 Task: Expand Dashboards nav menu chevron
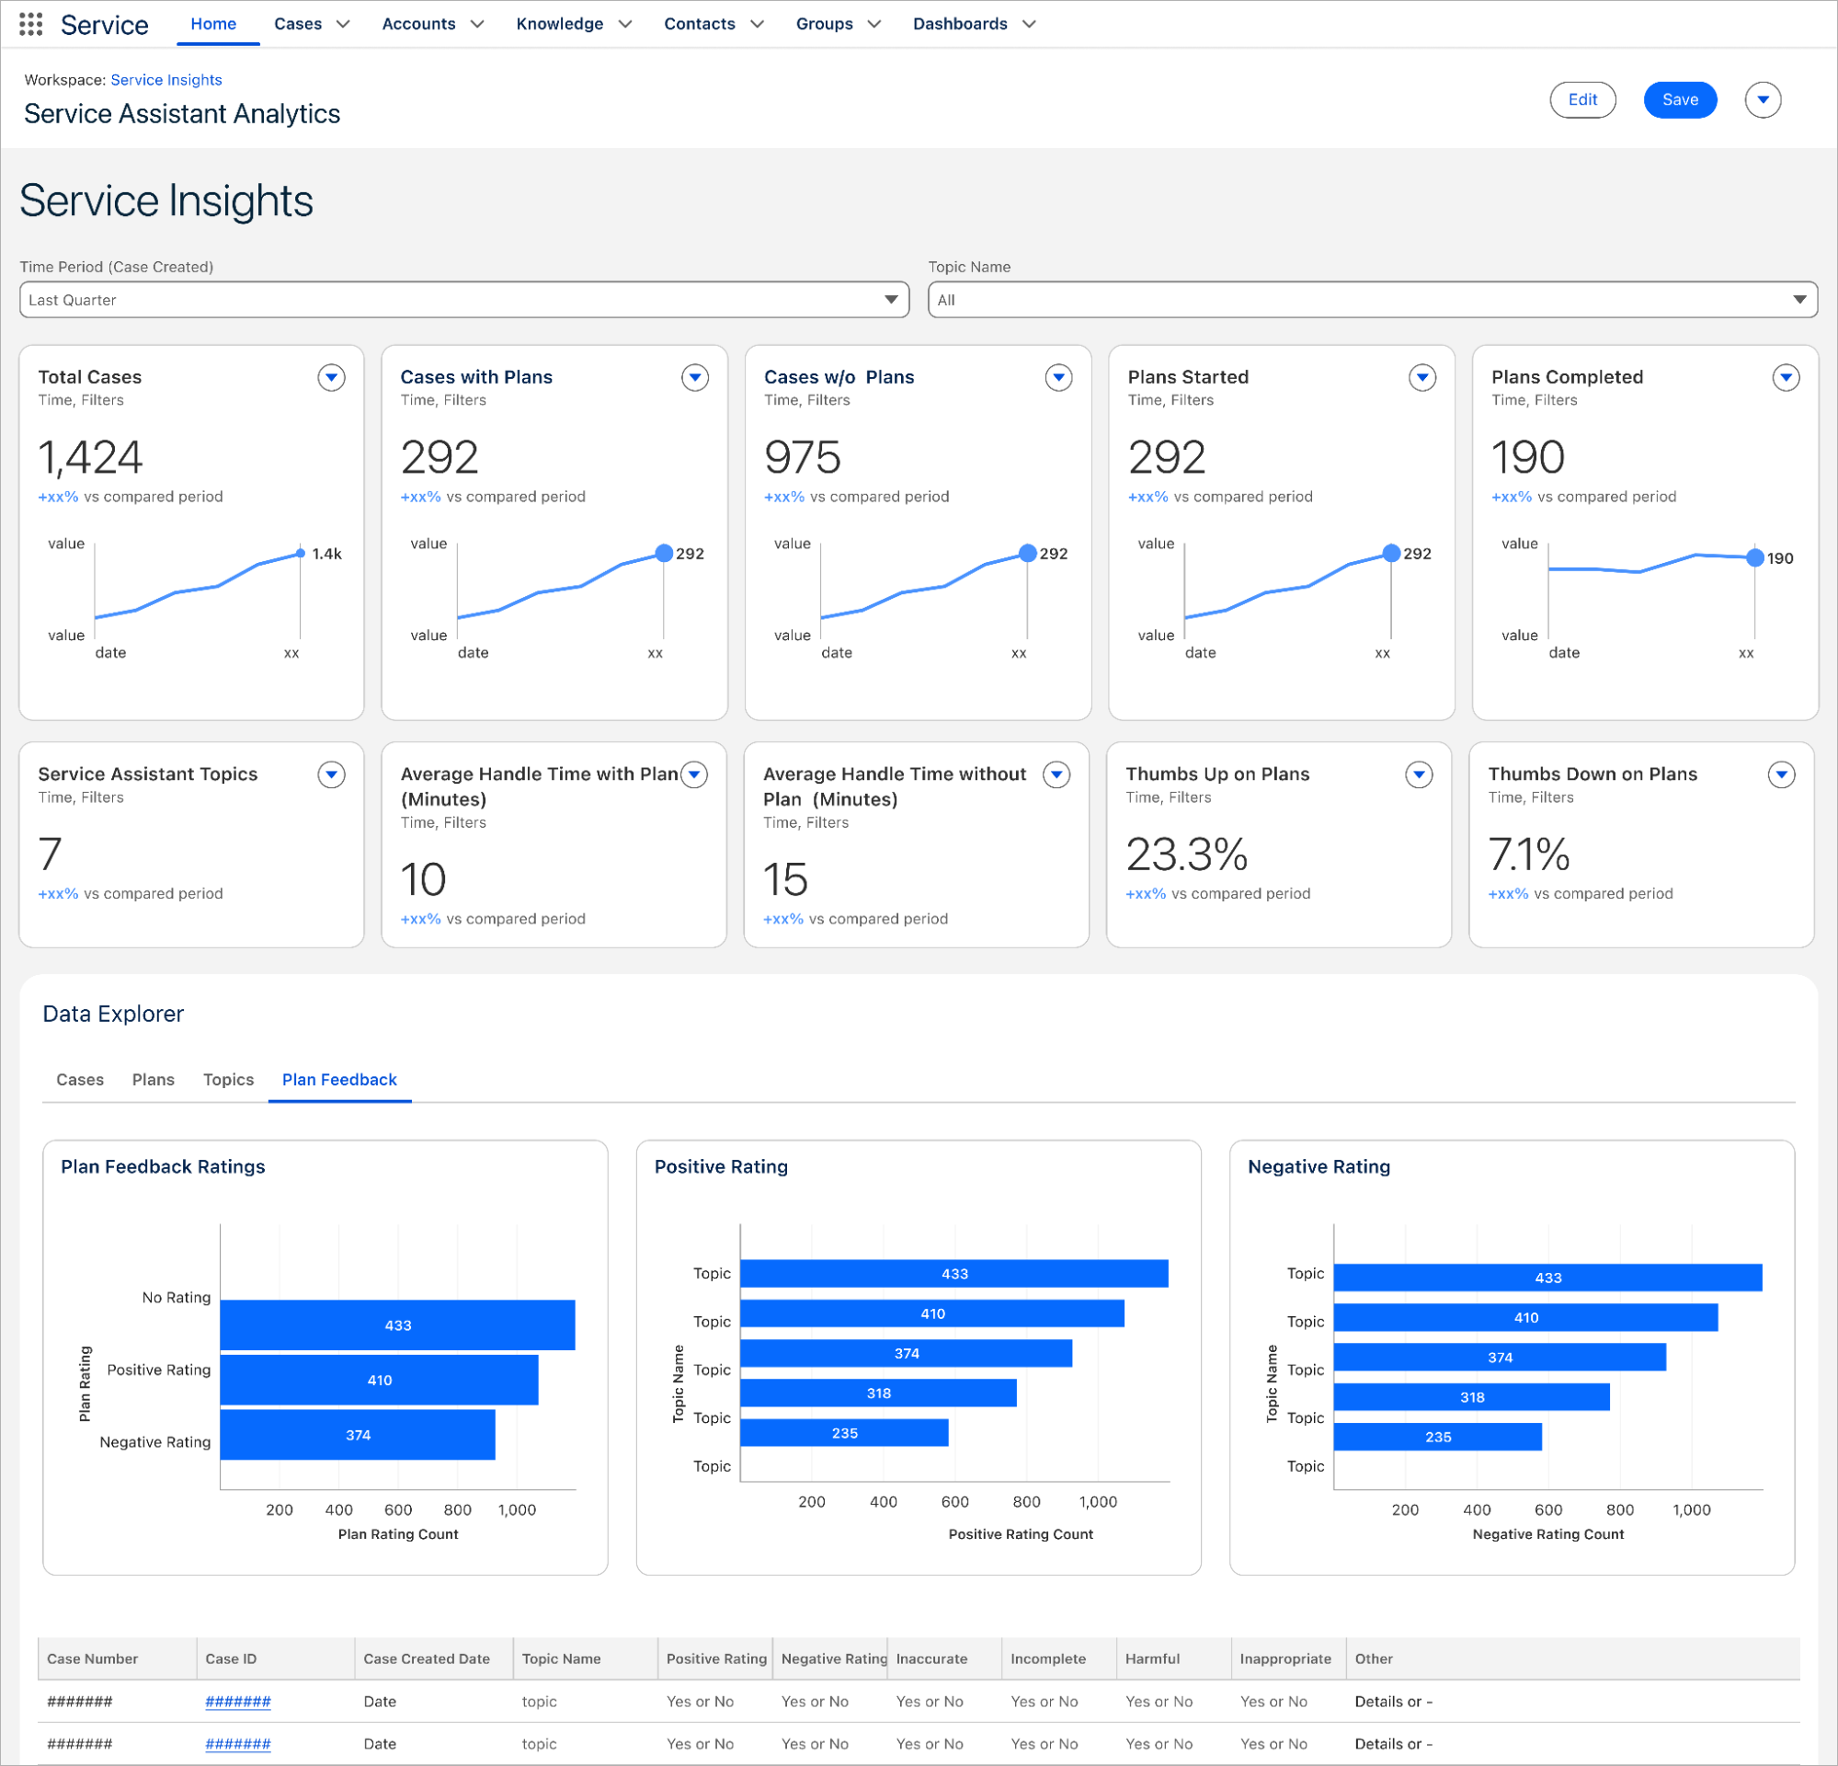point(1030,25)
